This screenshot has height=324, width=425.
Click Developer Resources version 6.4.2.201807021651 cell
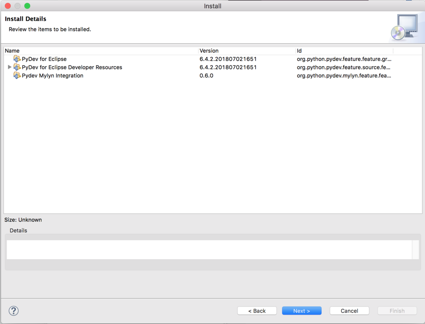pyautogui.click(x=228, y=67)
